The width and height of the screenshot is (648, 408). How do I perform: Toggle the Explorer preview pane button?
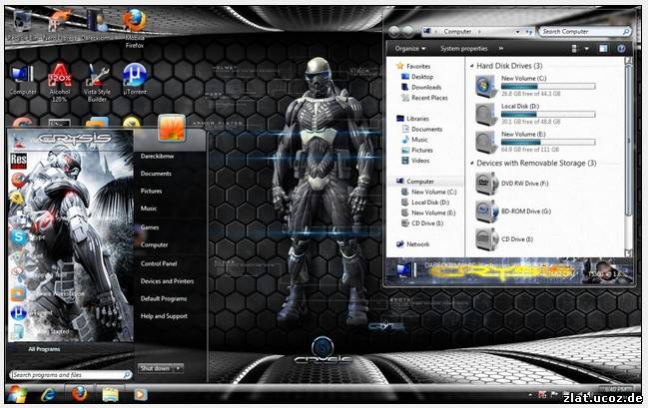coord(603,49)
